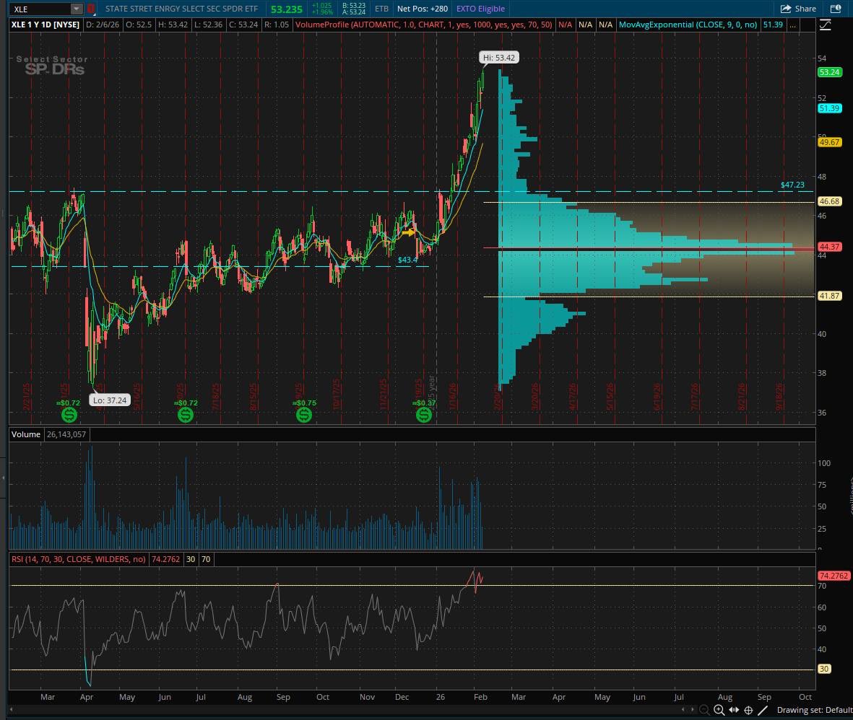This screenshot has width=853, height=720.
Task: Select the line drawing tool icon
Action: point(763,710)
